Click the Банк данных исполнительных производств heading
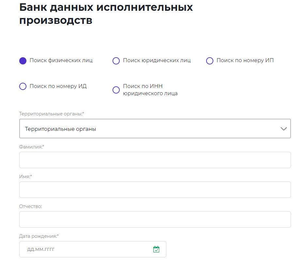 point(106,14)
